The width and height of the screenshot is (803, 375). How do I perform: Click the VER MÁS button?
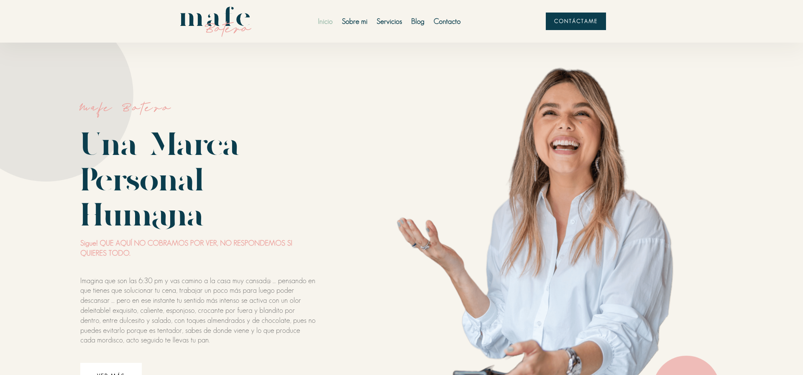point(111,369)
